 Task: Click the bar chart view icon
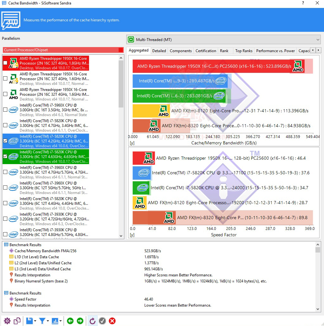tap(55, 321)
